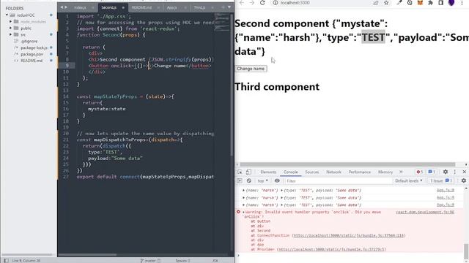Open Console settings gear
The image size is (469, 263).
point(464,180)
